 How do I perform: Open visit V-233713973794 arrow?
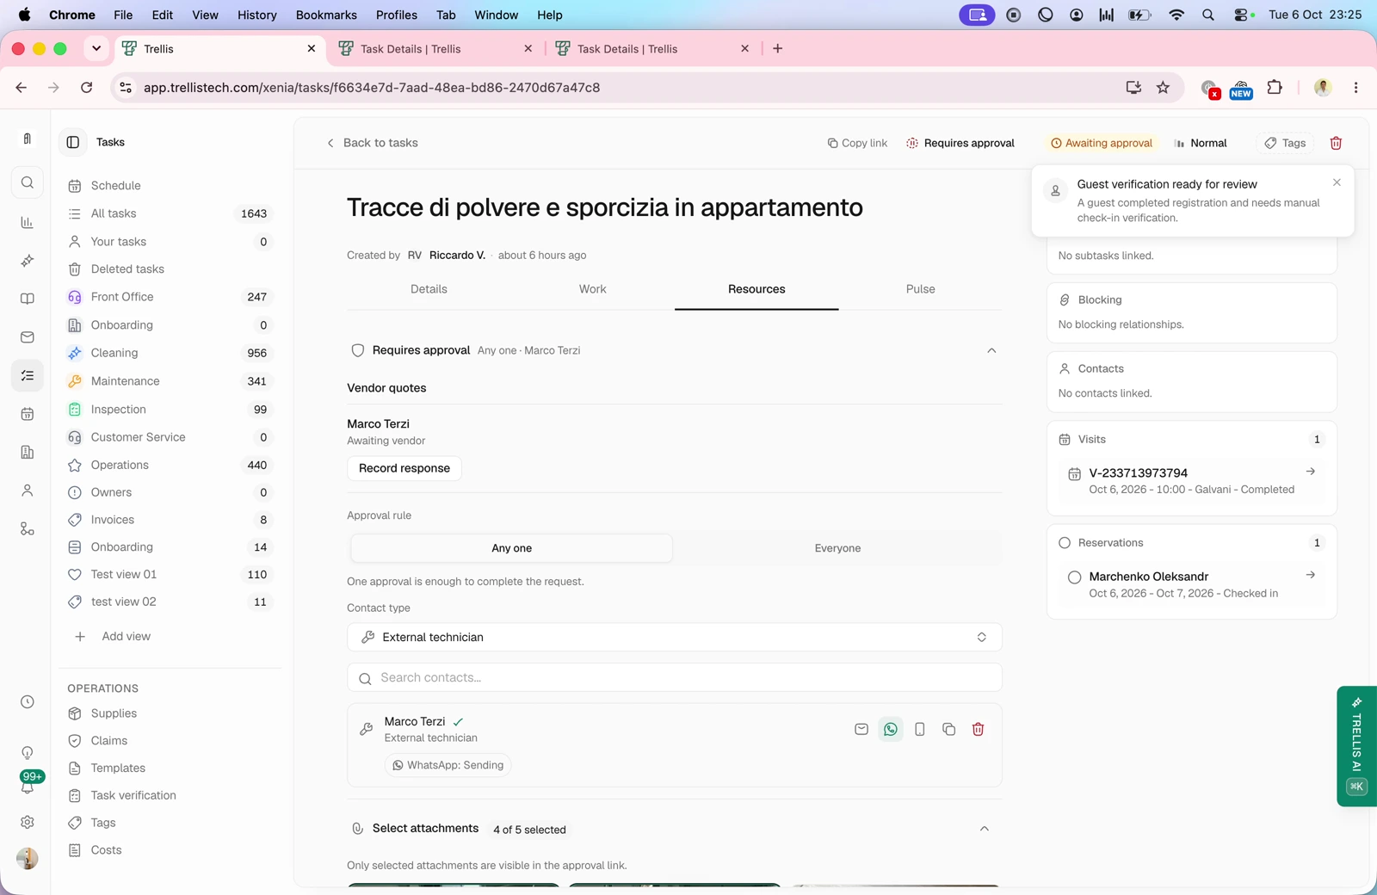point(1310,472)
